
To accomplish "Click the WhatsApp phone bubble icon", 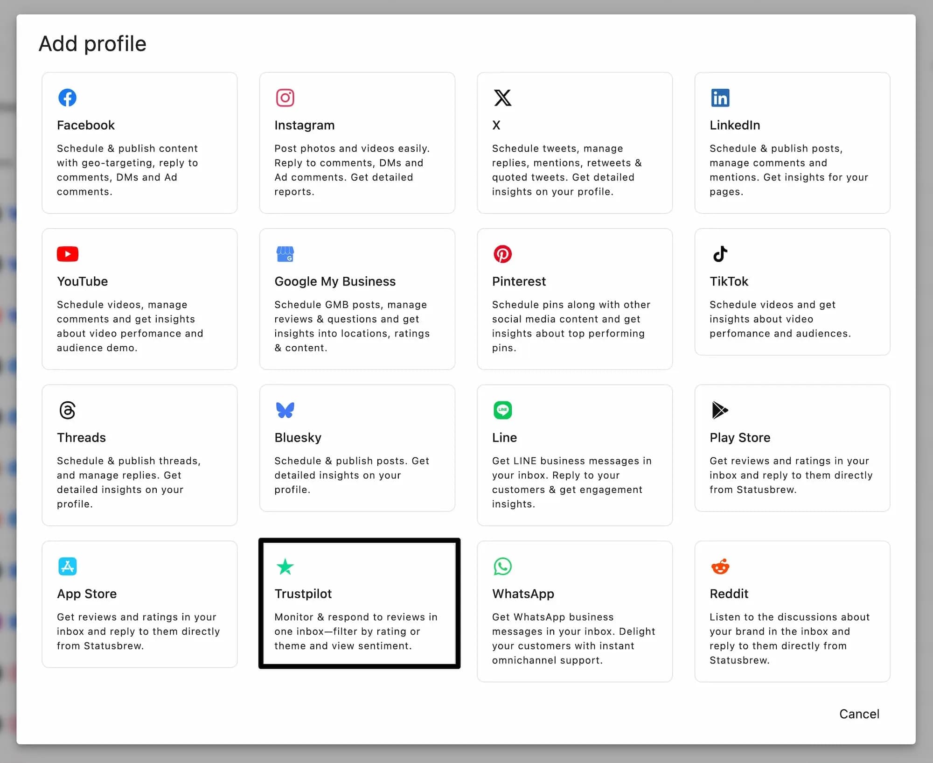I will [502, 567].
